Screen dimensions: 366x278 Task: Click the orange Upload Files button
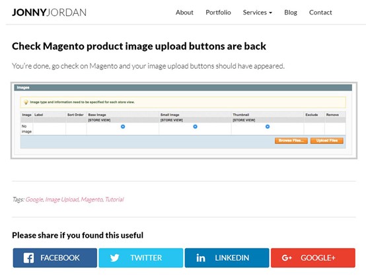pyautogui.click(x=327, y=141)
